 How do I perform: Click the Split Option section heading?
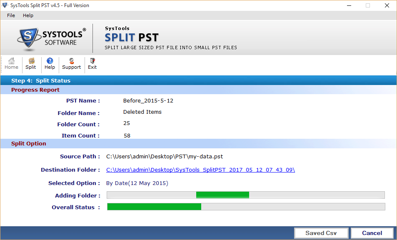click(x=29, y=144)
